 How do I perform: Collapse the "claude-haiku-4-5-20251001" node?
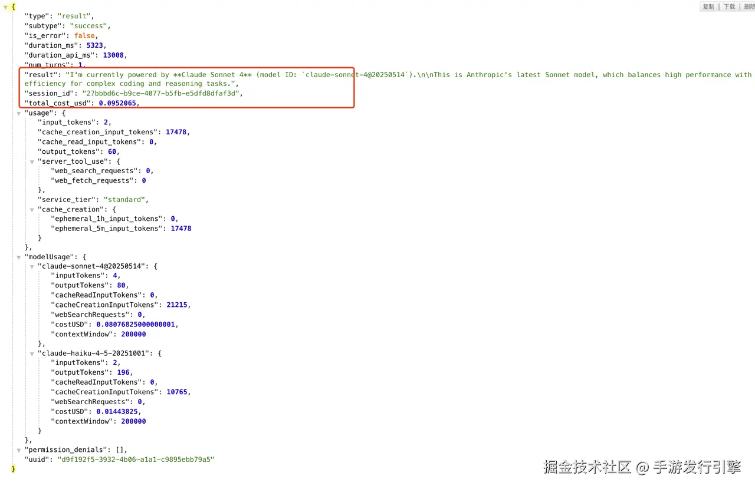(32, 353)
